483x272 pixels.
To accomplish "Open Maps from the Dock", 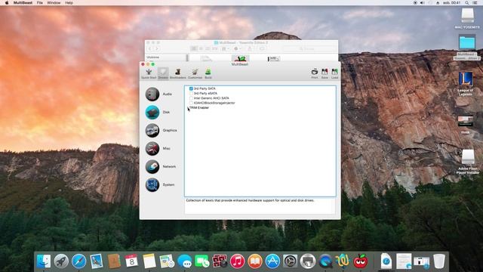I will click(167, 261).
